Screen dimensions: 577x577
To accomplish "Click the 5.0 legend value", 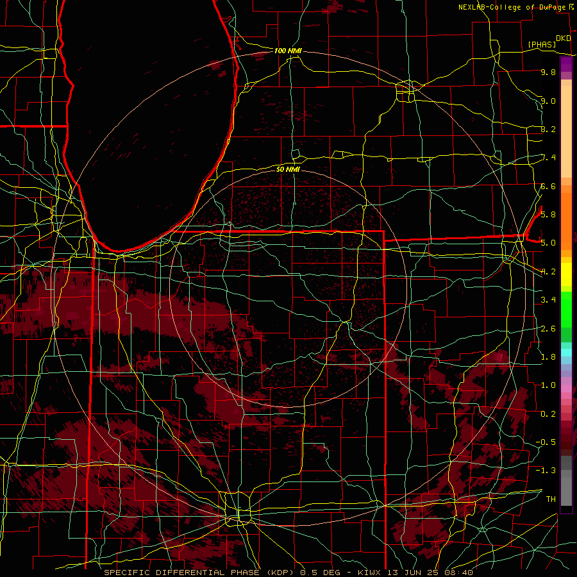I will (x=548, y=243).
